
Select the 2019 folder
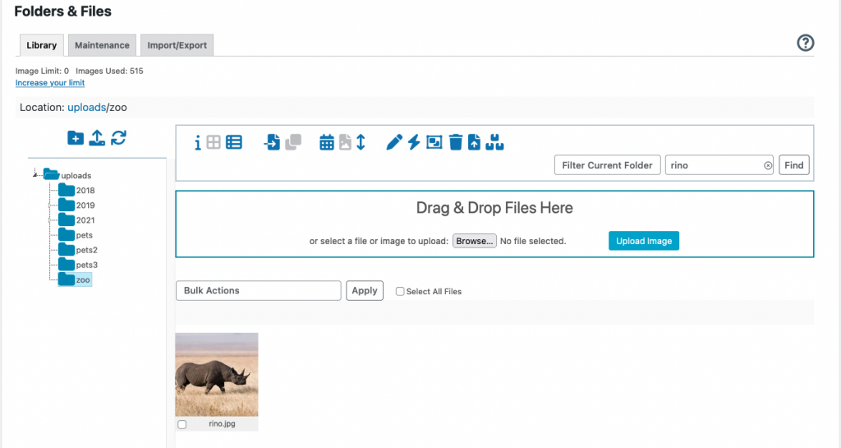point(76,205)
